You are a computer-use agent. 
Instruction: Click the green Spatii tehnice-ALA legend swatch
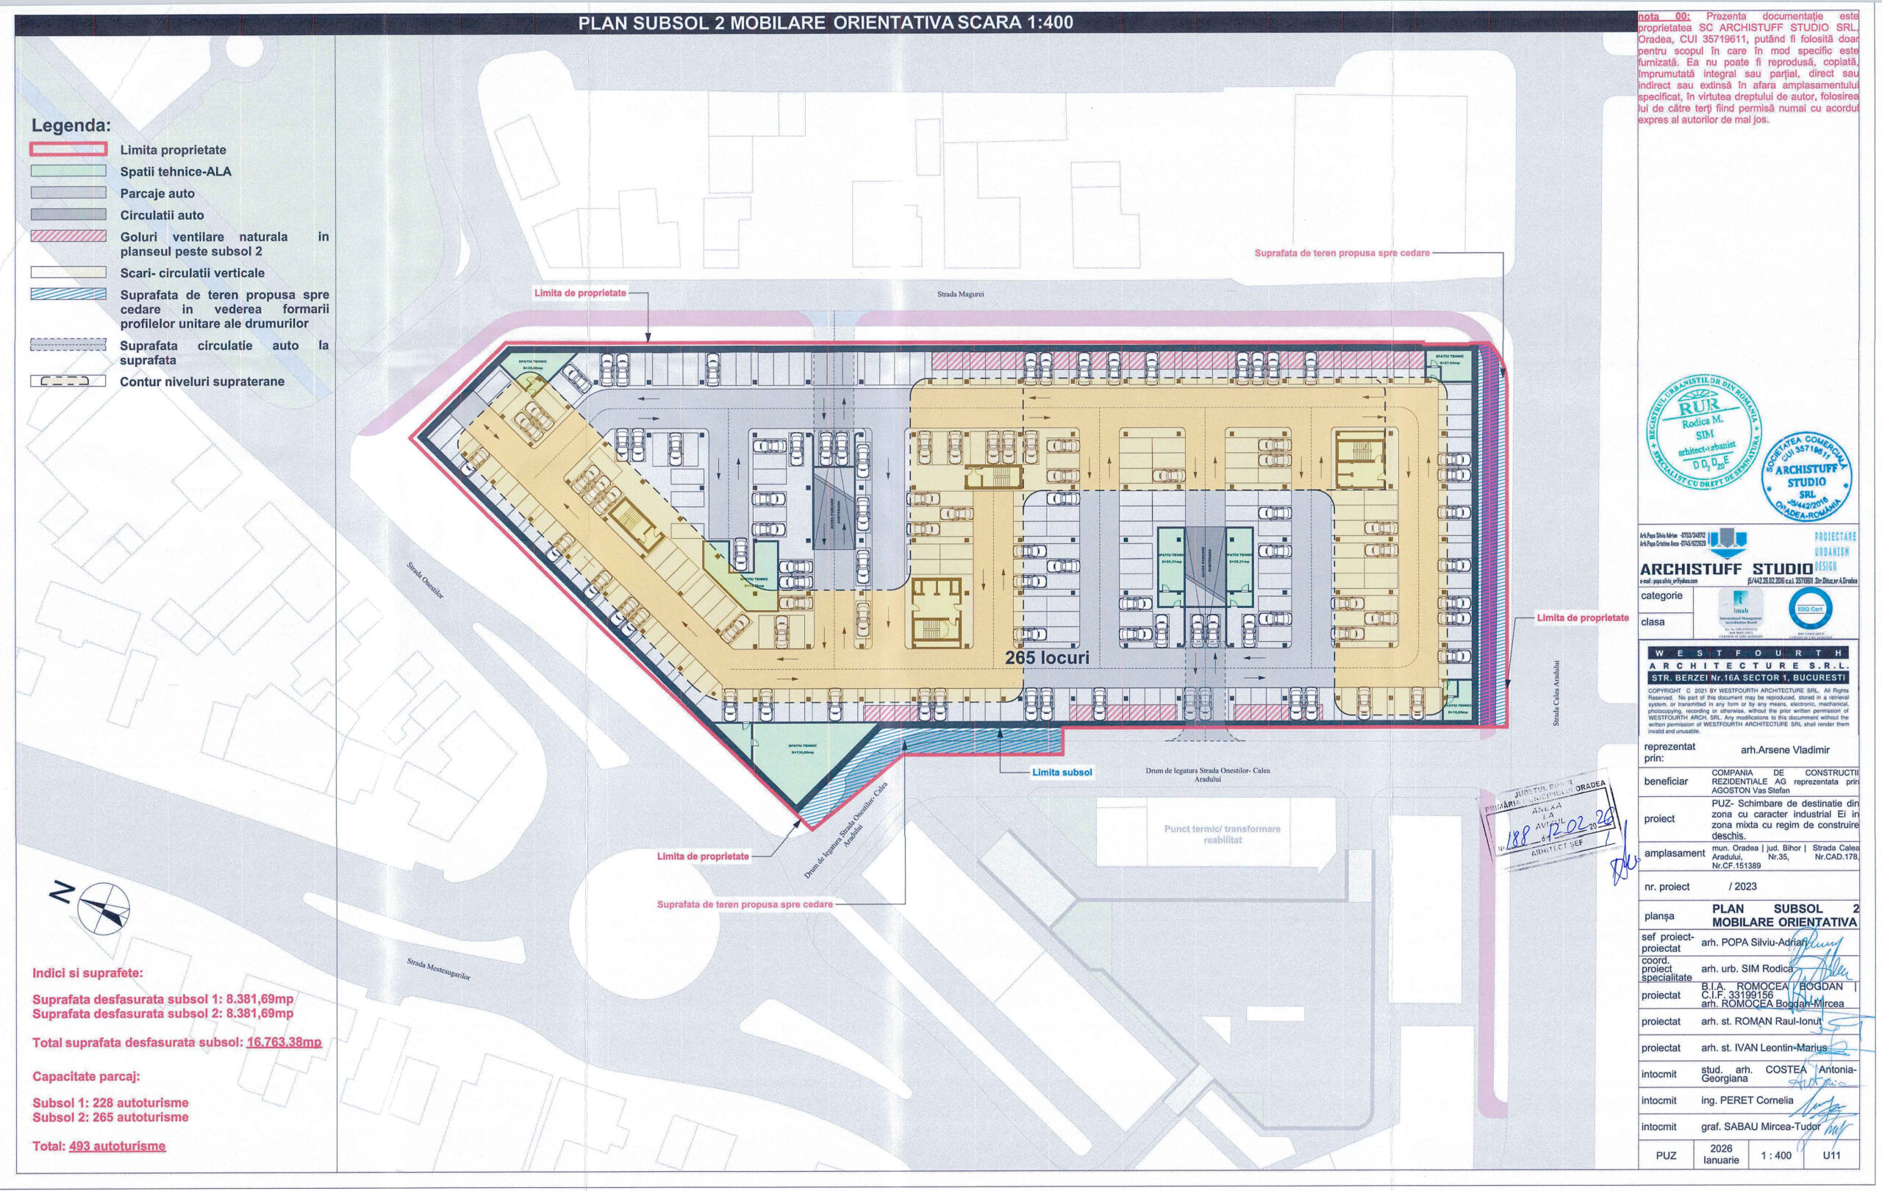coord(68,171)
